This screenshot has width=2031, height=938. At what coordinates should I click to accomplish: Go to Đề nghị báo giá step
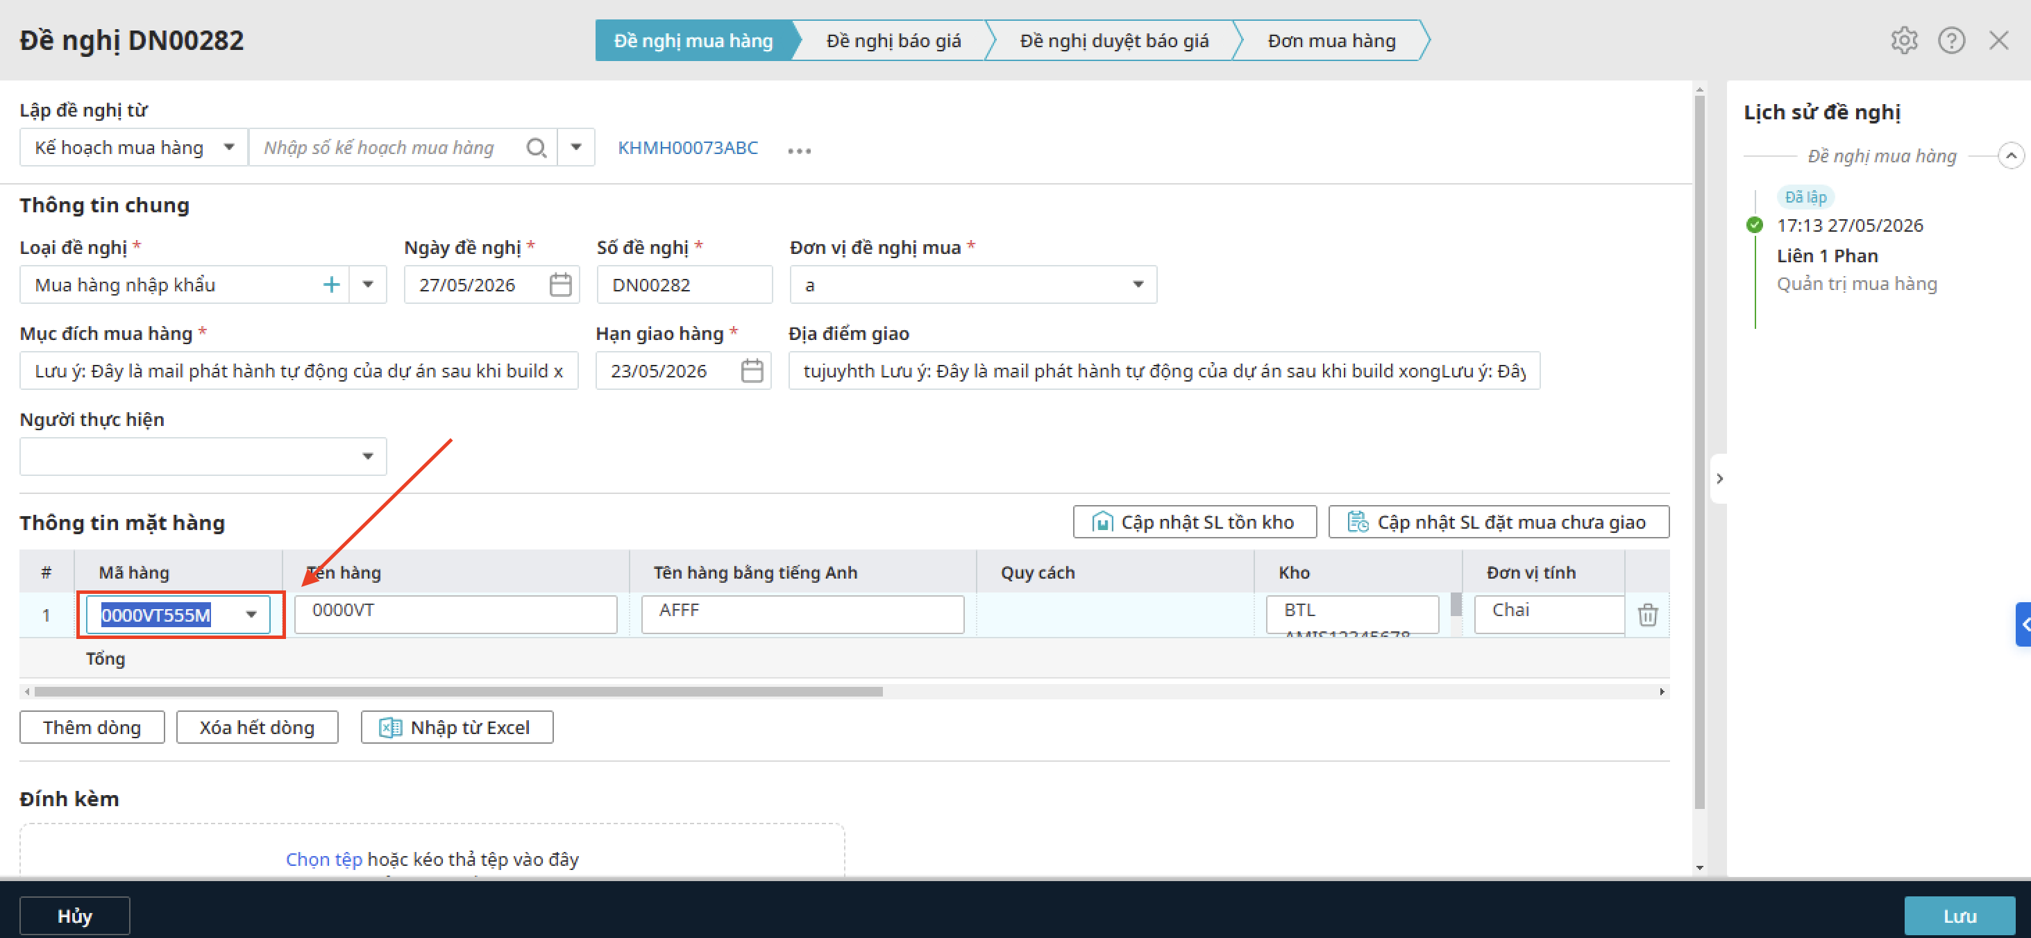893,40
